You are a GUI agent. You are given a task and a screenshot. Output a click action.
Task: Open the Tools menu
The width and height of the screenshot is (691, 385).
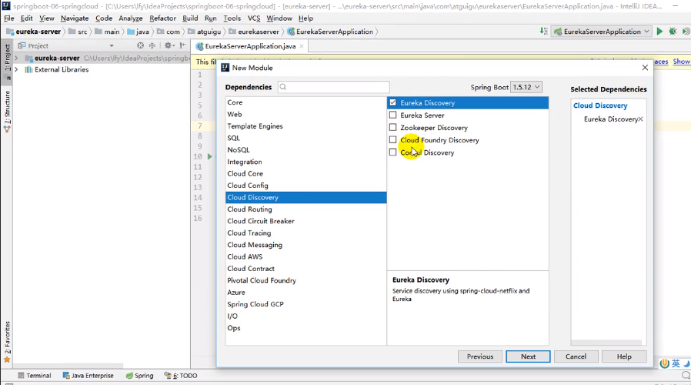pyautogui.click(x=232, y=18)
